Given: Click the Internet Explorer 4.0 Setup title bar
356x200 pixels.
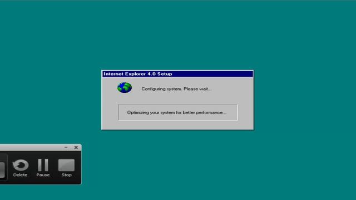Looking at the screenshot, I should [178, 74].
